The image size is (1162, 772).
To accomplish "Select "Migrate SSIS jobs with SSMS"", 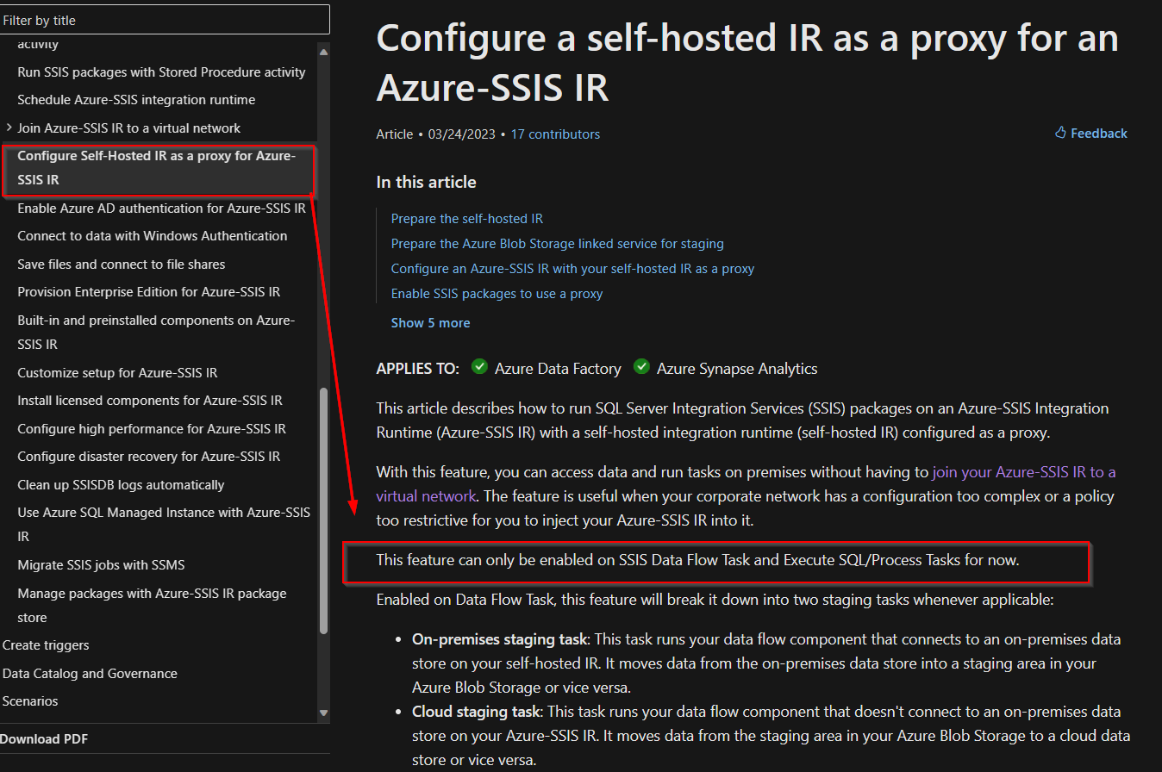I will coord(101,564).
